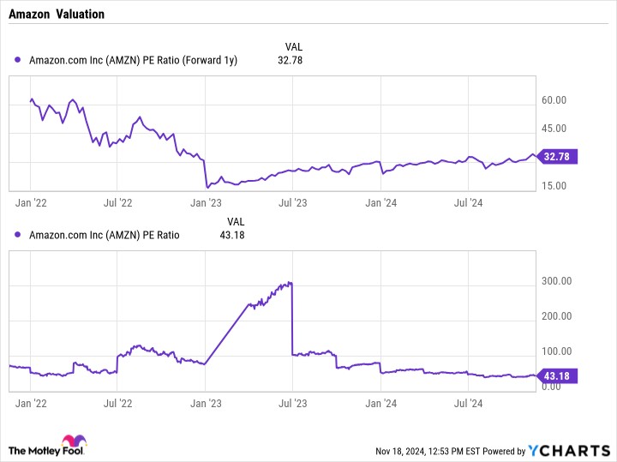The width and height of the screenshot is (617, 462).
Task: Click the Jan '23 label on the top chart axis
Action: coord(206,203)
